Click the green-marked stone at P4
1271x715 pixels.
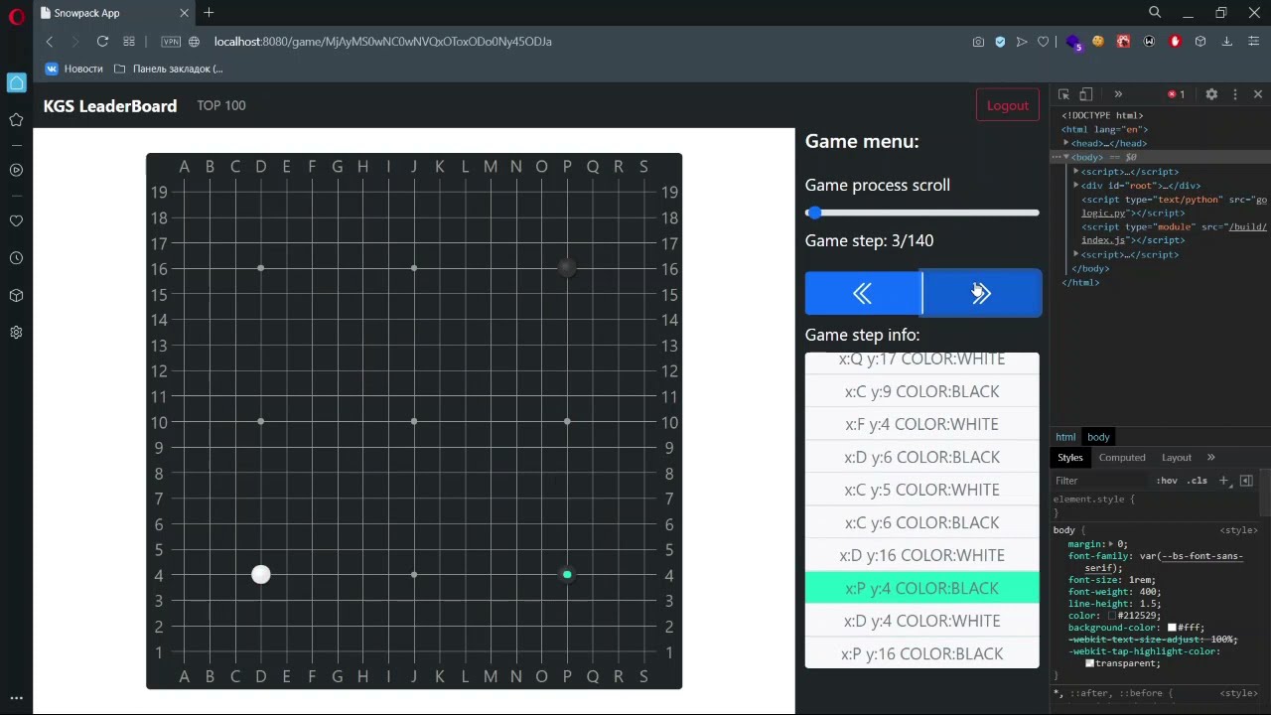coord(567,574)
